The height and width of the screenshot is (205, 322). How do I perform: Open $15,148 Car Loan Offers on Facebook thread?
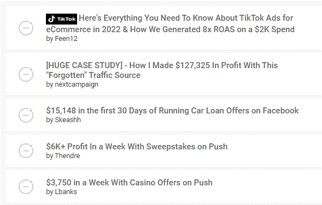(x=172, y=111)
